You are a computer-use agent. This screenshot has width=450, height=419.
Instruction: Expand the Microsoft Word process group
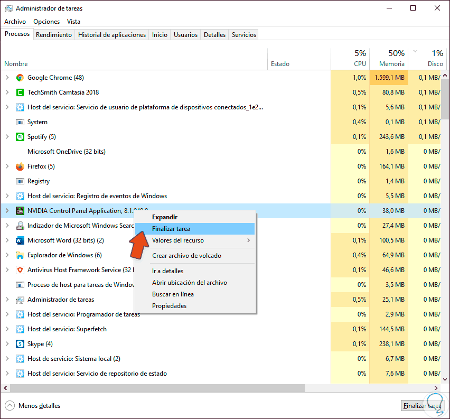coord(7,240)
